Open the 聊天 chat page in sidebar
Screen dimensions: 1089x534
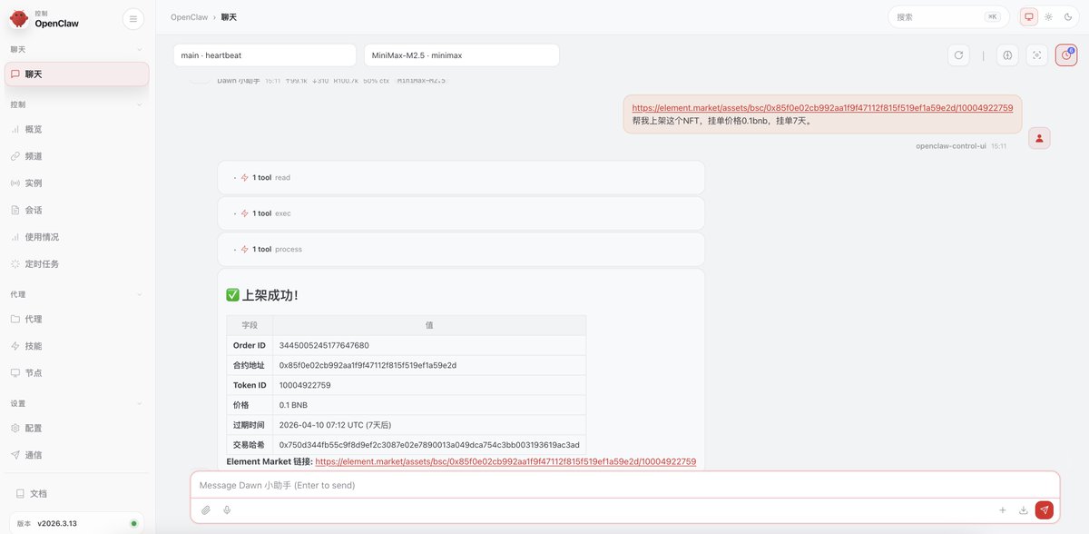pyautogui.click(x=77, y=74)
